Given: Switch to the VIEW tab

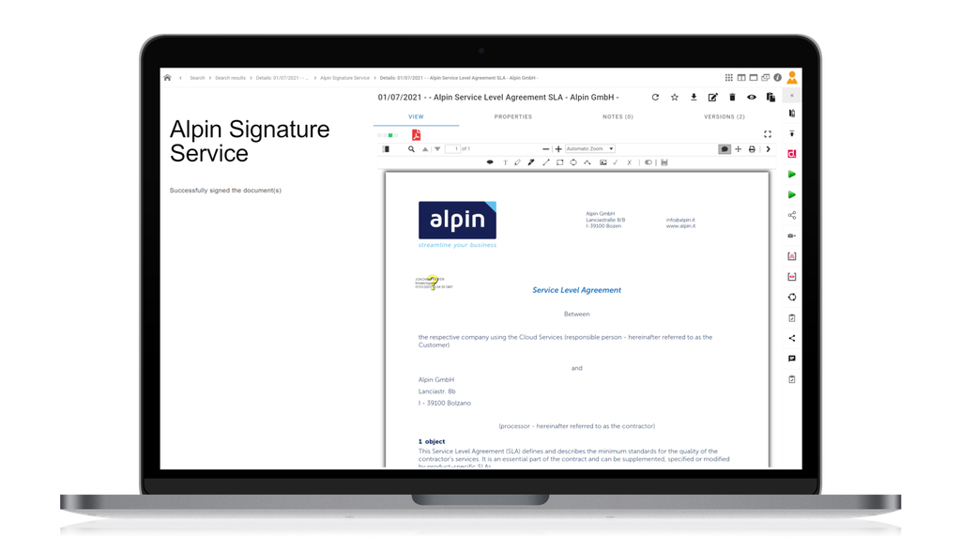Looking at the screenshot, I should click(416, 116).
